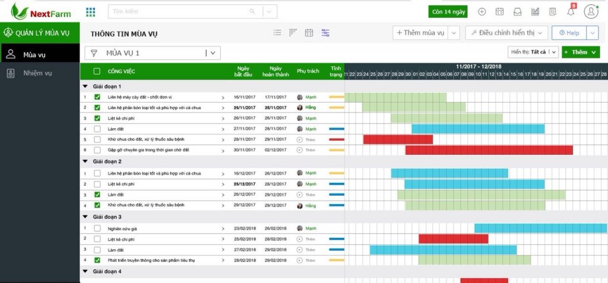Switch to list view icon
Screen dimensions: 608x283
point(277,33)
